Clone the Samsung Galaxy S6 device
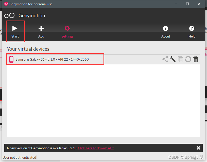Image resolution: width=207 pixels, height=162 pixels. tap(180, 59)
